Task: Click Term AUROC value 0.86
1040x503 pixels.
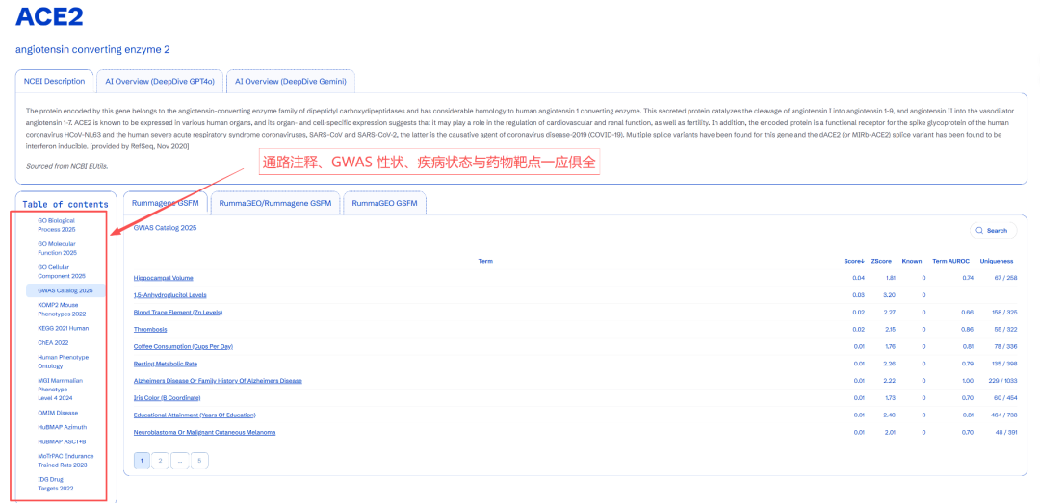Action: (968, 329)
